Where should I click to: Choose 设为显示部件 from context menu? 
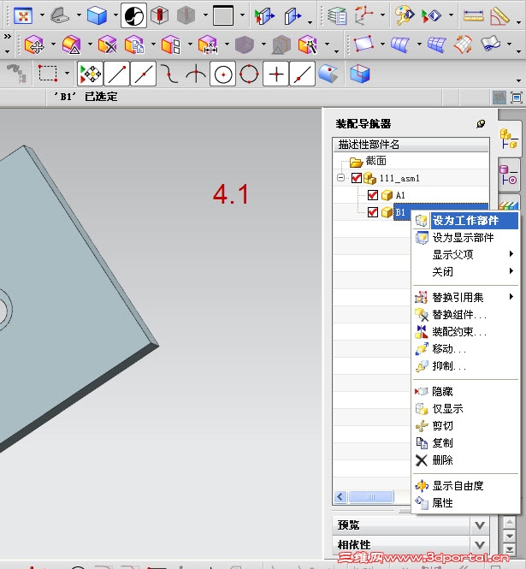pyautogui.click(x=466, y=238)
